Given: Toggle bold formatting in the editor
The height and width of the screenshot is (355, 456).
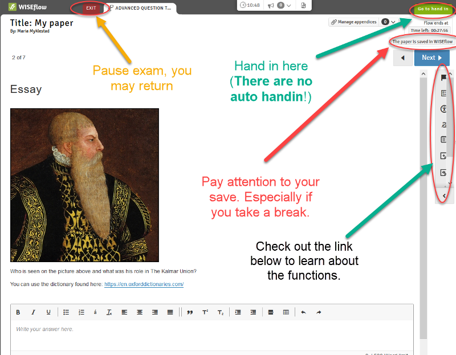Looking at the screenshot, I should click(x=18, y=312).
